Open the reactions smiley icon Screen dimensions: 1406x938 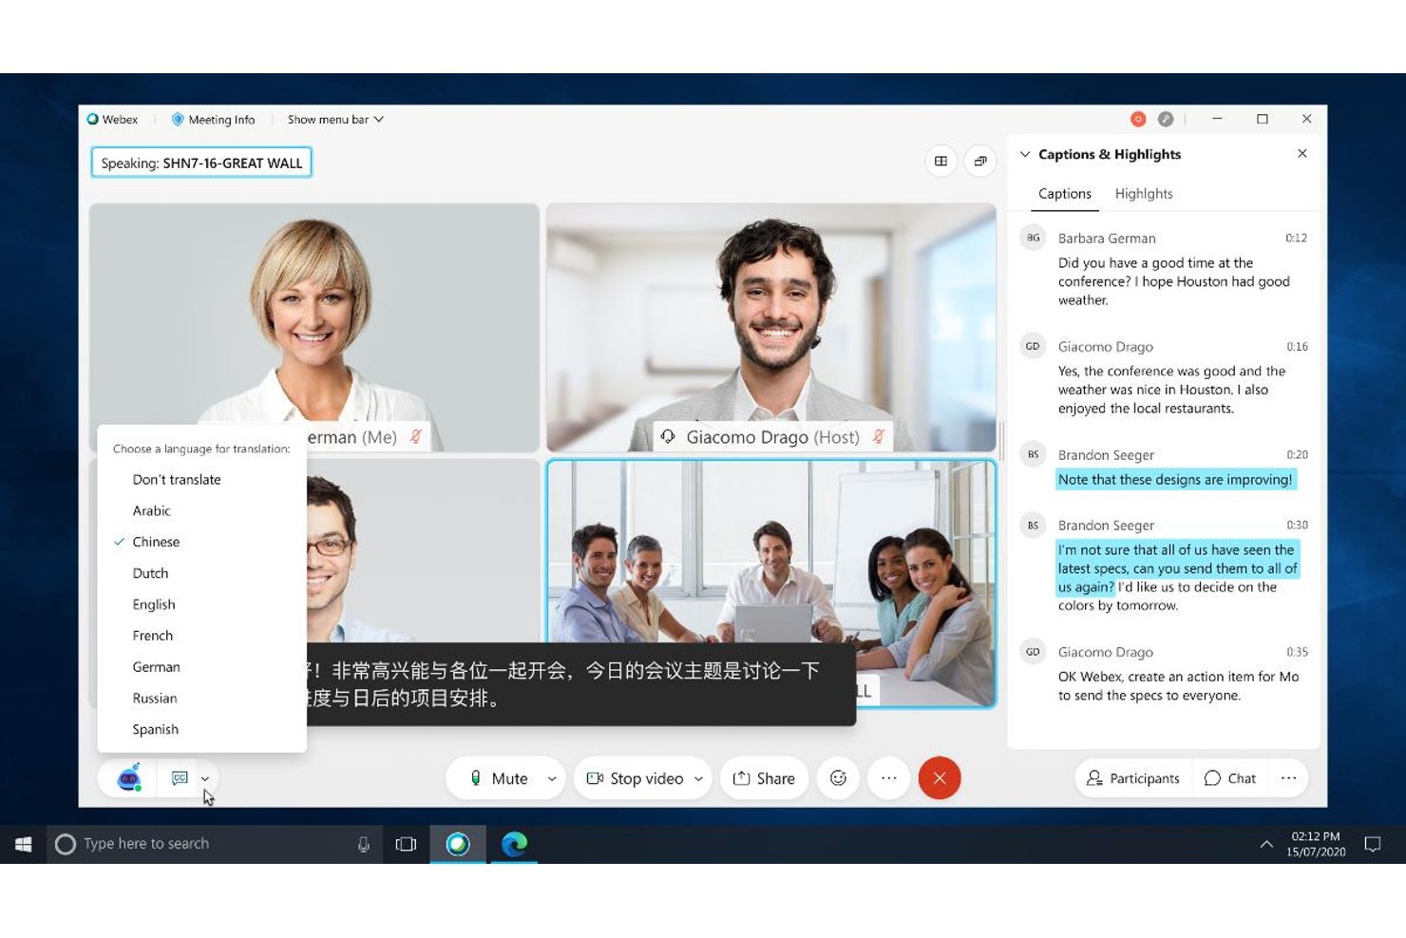(838, 778)
